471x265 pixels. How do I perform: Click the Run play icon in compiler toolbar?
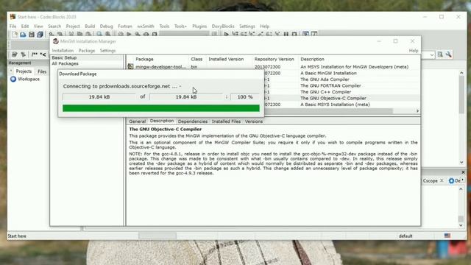129,35
